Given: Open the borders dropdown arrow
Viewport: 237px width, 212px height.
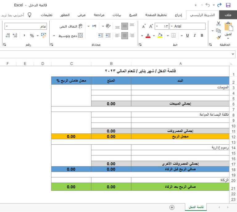Looking at the screenshot, I should (168, 36).
